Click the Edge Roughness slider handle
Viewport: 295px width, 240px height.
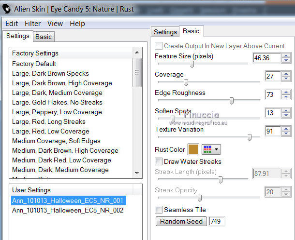pos(232,101)
